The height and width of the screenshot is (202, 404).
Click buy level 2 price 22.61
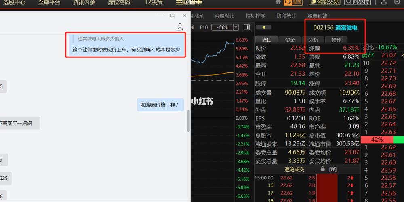pyautogui.click(x=388, y=155)
